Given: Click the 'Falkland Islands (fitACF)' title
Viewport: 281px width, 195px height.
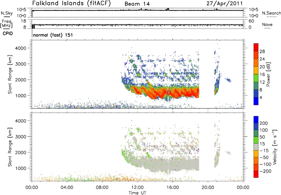Looking at the screenshot, I should [x=72, y=3].
